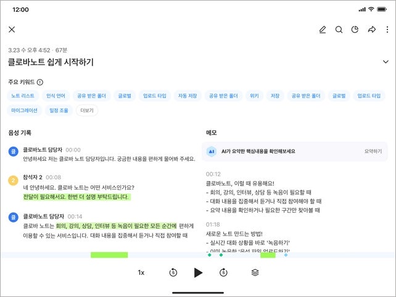
Task: Expand keywords with 더보기 button
Action: (x=87, y=110)
